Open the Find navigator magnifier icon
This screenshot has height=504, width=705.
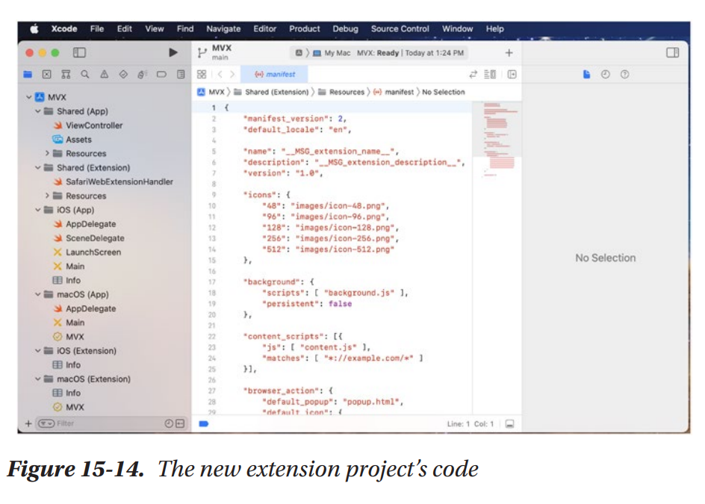coord(85,75)
